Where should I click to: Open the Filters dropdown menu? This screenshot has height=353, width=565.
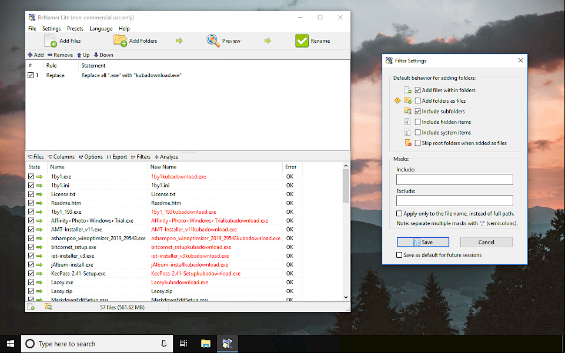[x=141, y=157]
